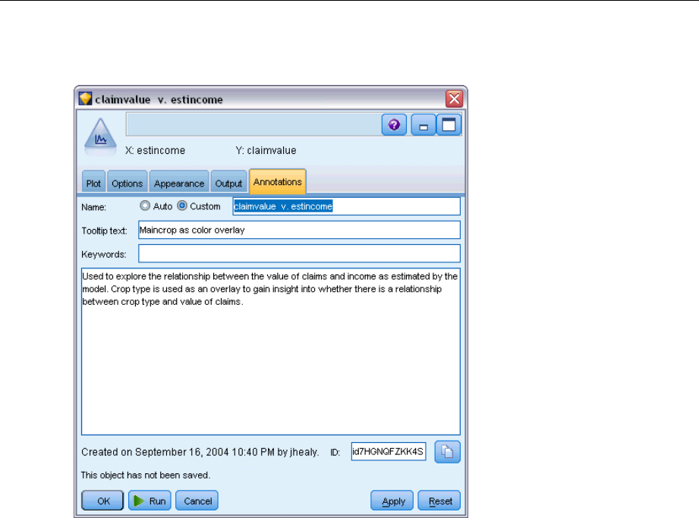The height and width of the screenshot is (518, 699).
Task: Click the 'X: estincome' label
Action: coord(155,150)
